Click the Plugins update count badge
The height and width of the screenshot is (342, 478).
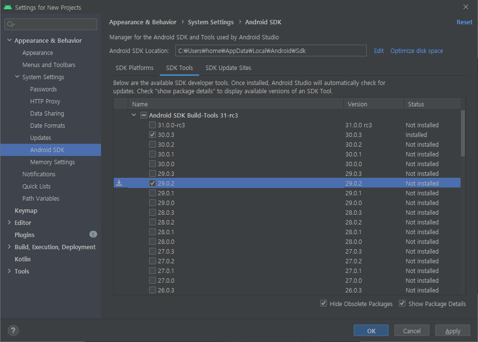93,234
